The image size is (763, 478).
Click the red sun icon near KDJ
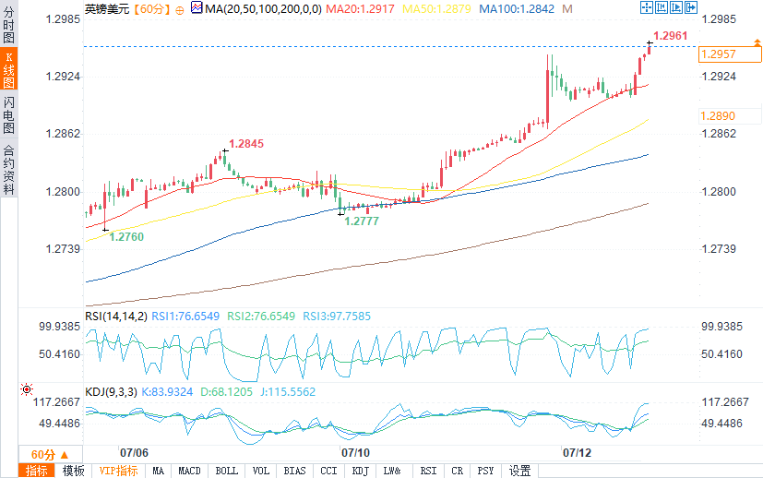pyautogui.click(x=27, y=389)
